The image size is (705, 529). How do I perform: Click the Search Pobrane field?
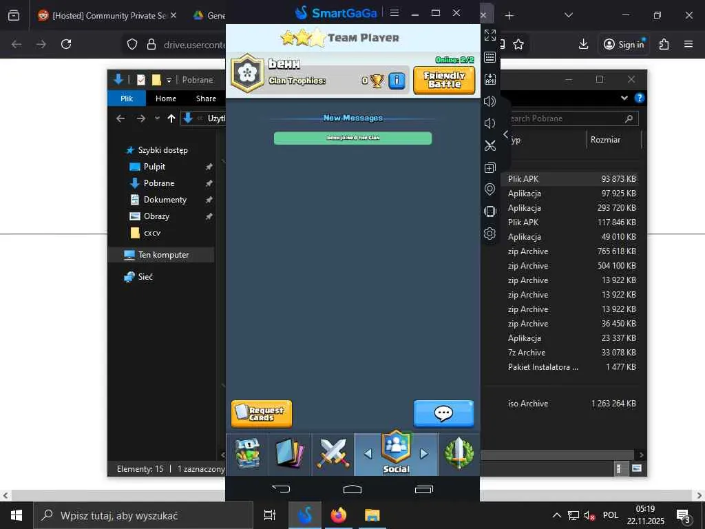[571, 118]
